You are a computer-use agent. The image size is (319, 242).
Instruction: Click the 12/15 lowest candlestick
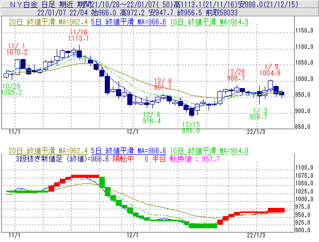192,112
